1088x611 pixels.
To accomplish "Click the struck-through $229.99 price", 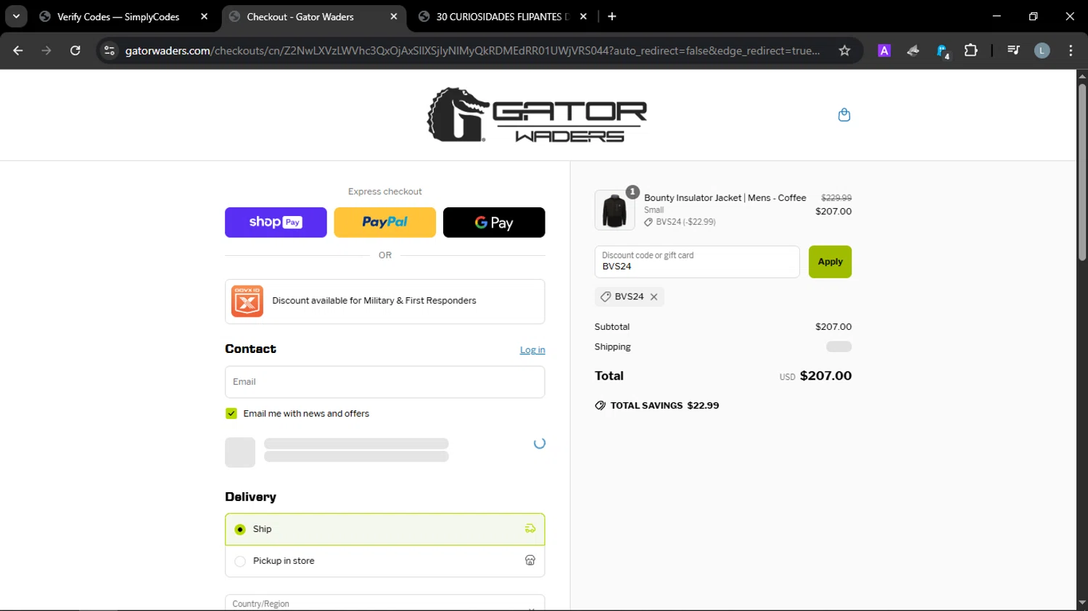I will pos(836,197).
